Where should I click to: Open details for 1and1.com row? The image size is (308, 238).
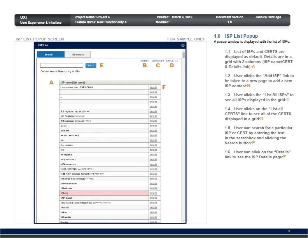coord(153,203)
